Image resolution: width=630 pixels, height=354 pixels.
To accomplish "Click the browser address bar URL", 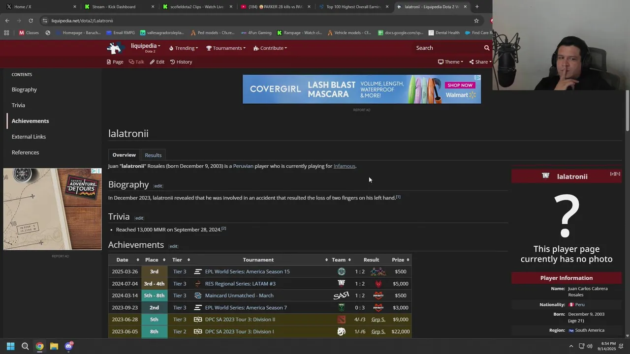I will [82, 21].
